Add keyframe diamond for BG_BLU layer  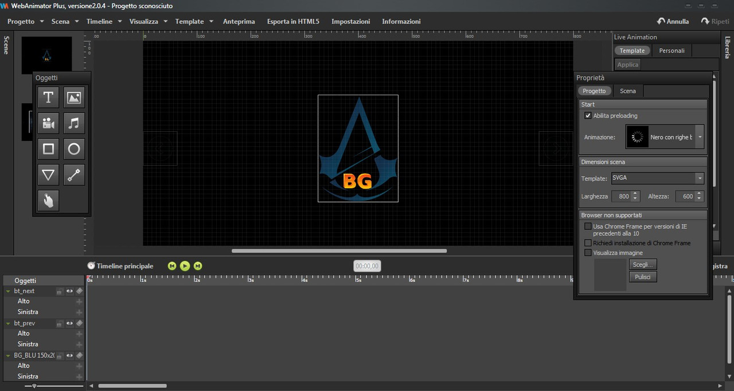tap(79, 355)
